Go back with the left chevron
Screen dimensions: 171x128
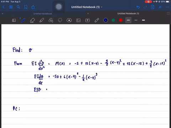point(4,7)
